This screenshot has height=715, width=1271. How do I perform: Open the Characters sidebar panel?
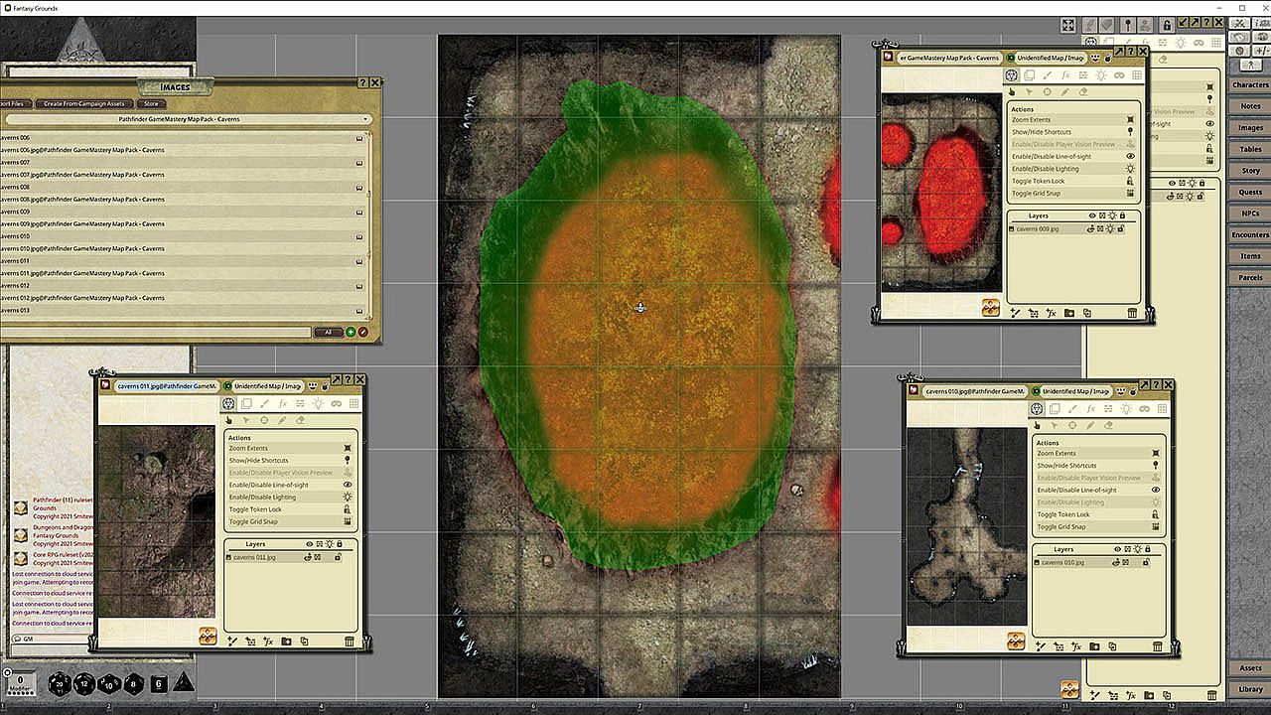pyautogui.click(x=1249, y=85)
